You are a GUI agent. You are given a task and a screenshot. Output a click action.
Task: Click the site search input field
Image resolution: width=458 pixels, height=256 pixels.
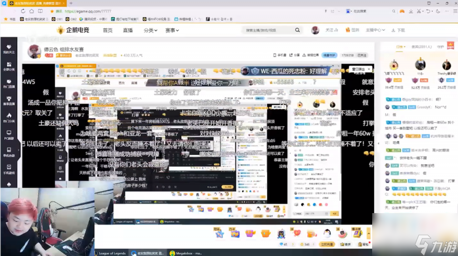tap(268, 30)
